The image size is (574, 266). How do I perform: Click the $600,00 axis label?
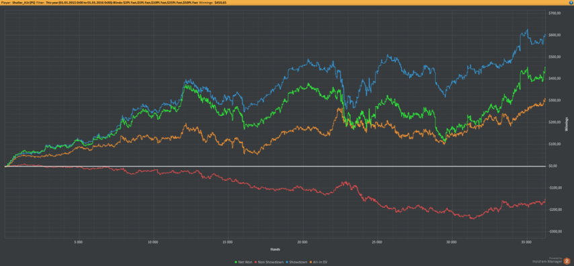555,35
